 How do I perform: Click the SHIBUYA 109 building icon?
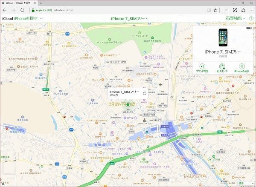145,120
